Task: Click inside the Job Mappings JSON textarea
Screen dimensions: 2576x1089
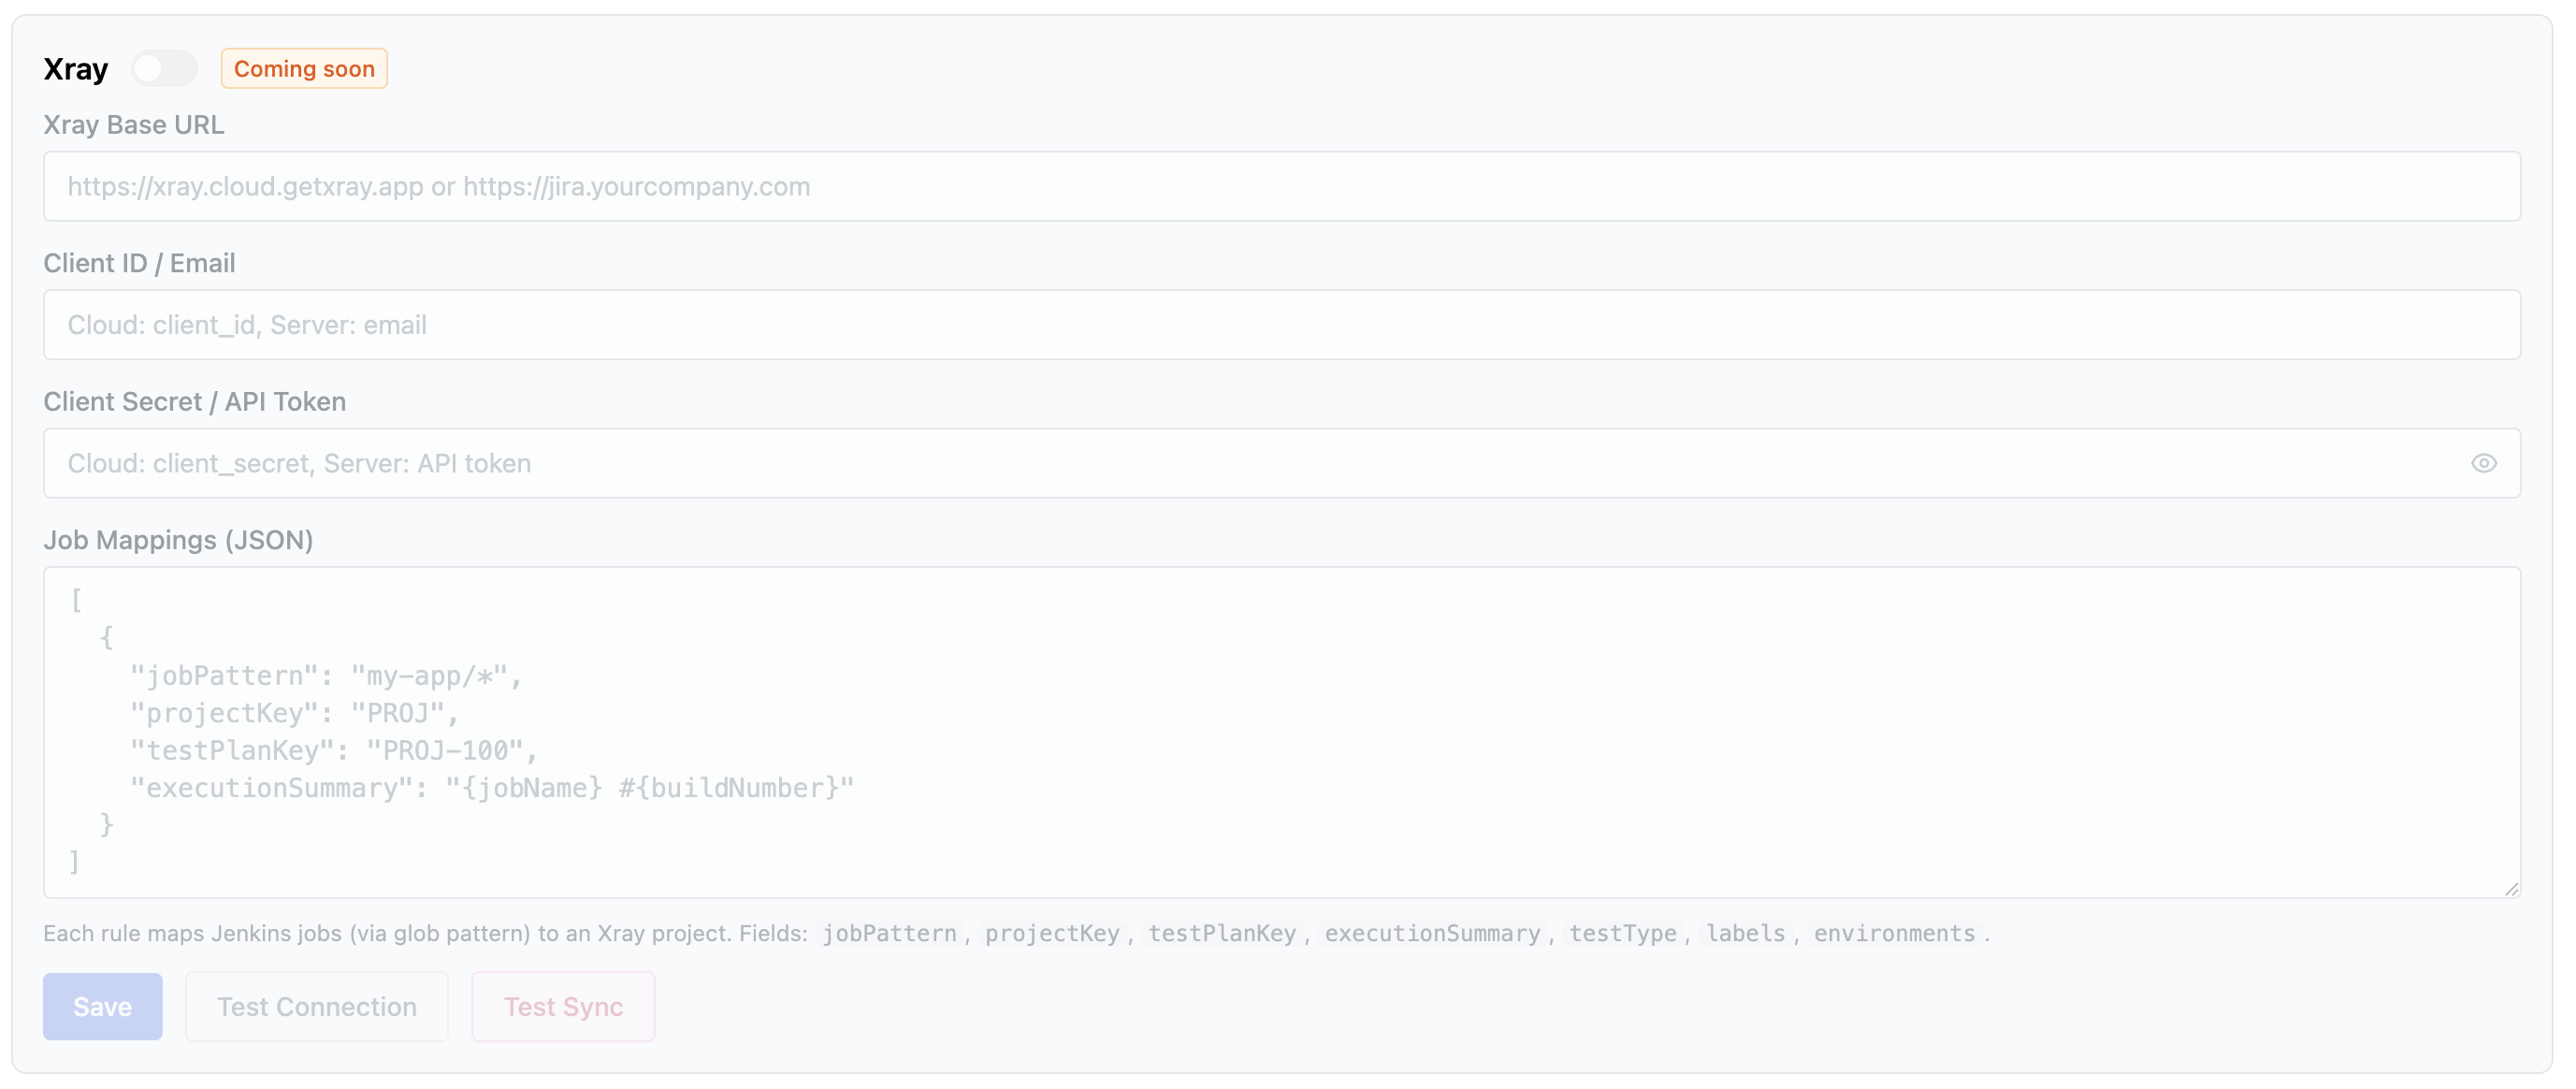Action: (x=1281, y=732)
